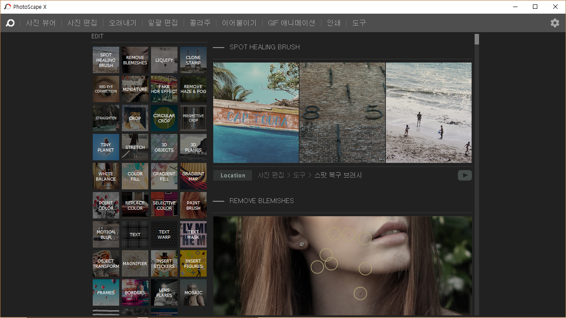Open the Insert Stickers tile
The image size is (566, 318).
[164, 263]
